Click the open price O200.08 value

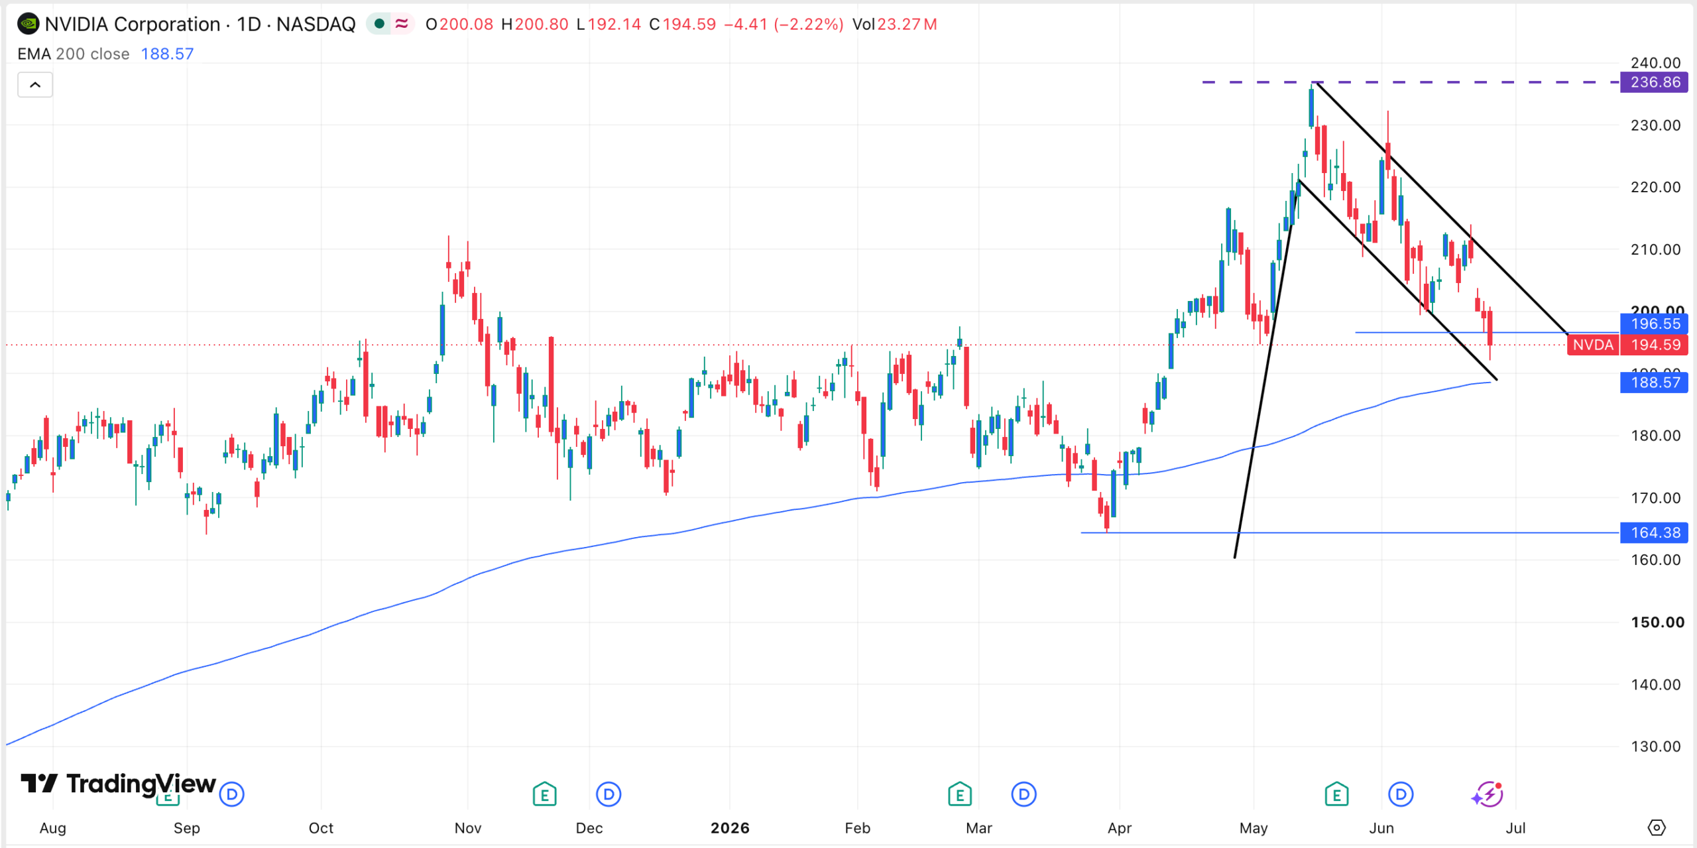(459, 25)
